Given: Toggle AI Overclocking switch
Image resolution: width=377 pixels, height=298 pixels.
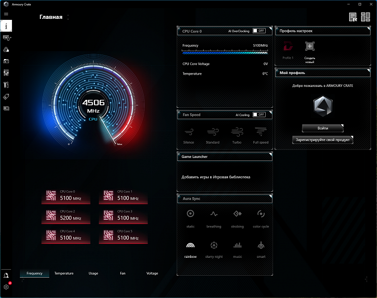Looking at the screenshot, I should click(x=259, y=31).
